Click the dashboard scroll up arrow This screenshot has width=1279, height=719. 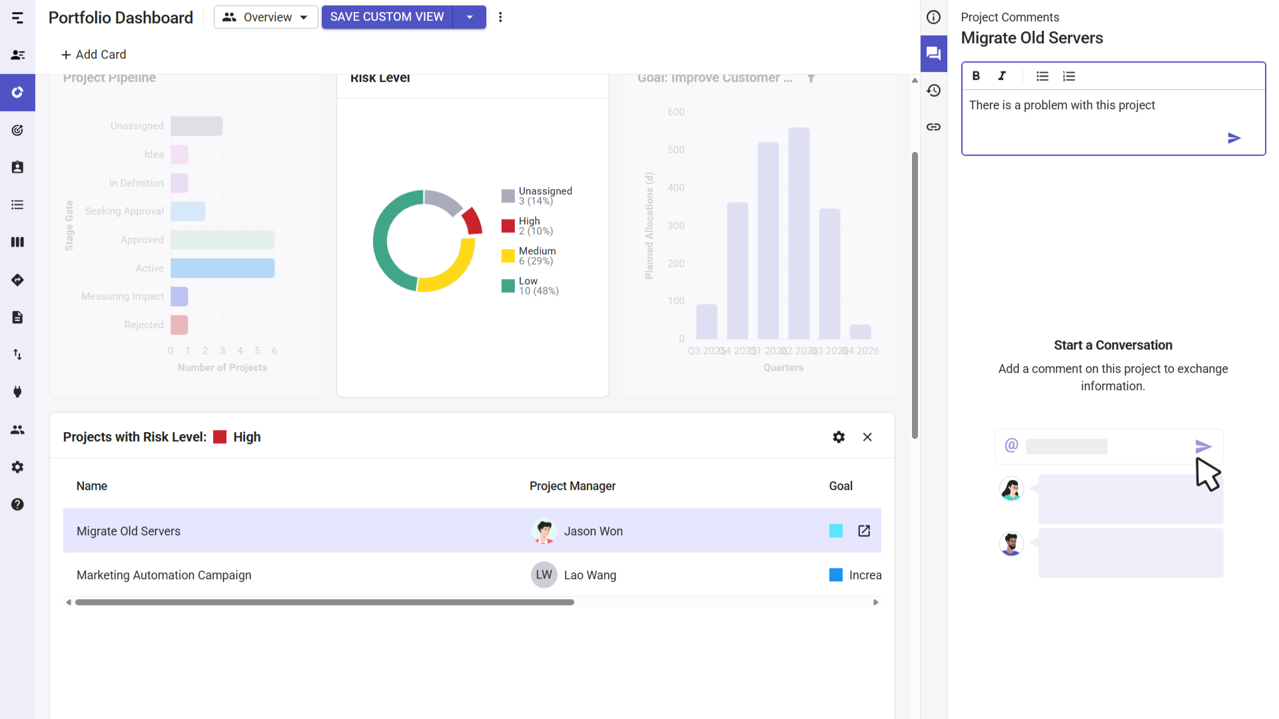(915, 80)
